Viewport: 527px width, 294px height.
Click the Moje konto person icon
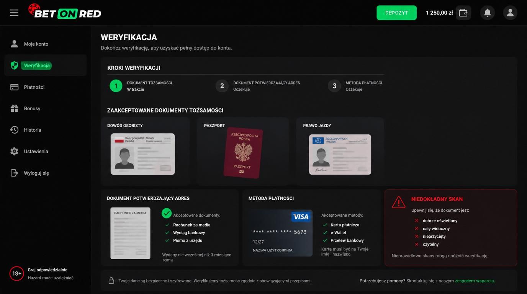click(x=14, y=44)
